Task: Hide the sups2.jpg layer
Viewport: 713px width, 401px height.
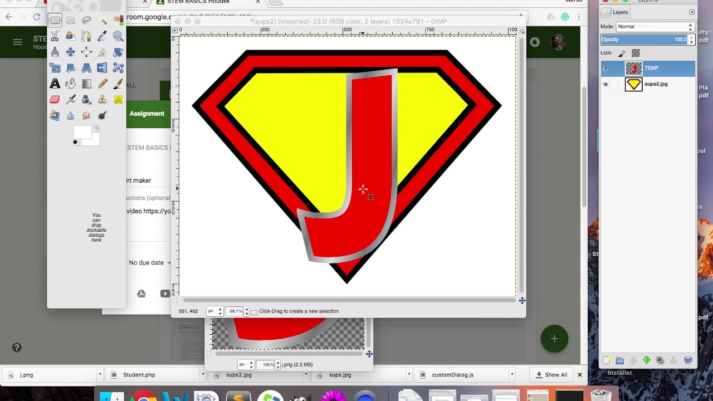Action: pyautogui.click(x=605, y=84)
